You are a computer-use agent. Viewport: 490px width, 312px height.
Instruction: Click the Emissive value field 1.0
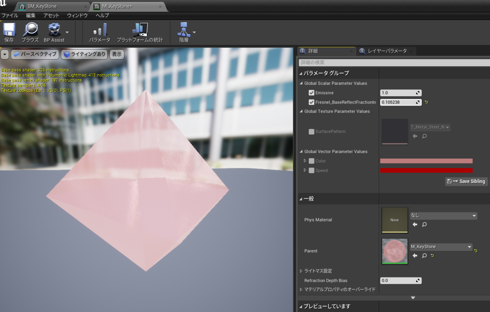coord(401,93)
